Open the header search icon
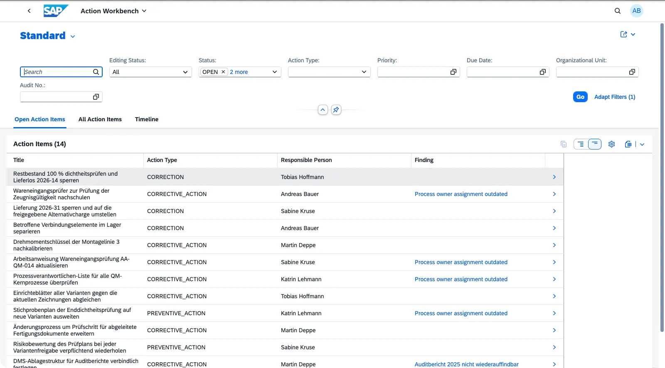The image size is (665, 368). (x=618, y=11)
